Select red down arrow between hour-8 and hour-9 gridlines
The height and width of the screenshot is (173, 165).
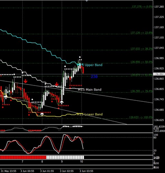coord(56,84)
